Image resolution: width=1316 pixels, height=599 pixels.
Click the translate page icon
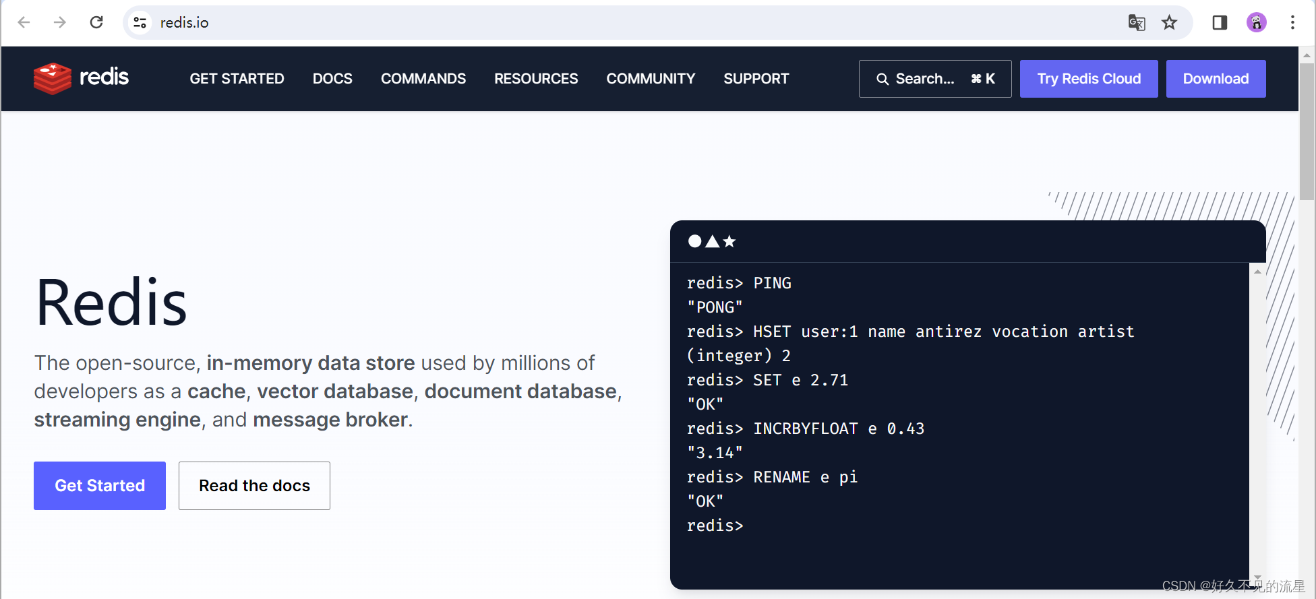click(x=1137, y=22)
